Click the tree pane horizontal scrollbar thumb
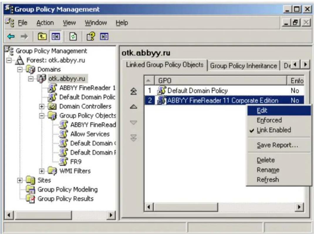The image size is (314, 234). [x=43, y=215]
